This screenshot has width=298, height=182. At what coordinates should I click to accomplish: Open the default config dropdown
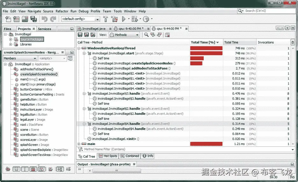(98, 19)
